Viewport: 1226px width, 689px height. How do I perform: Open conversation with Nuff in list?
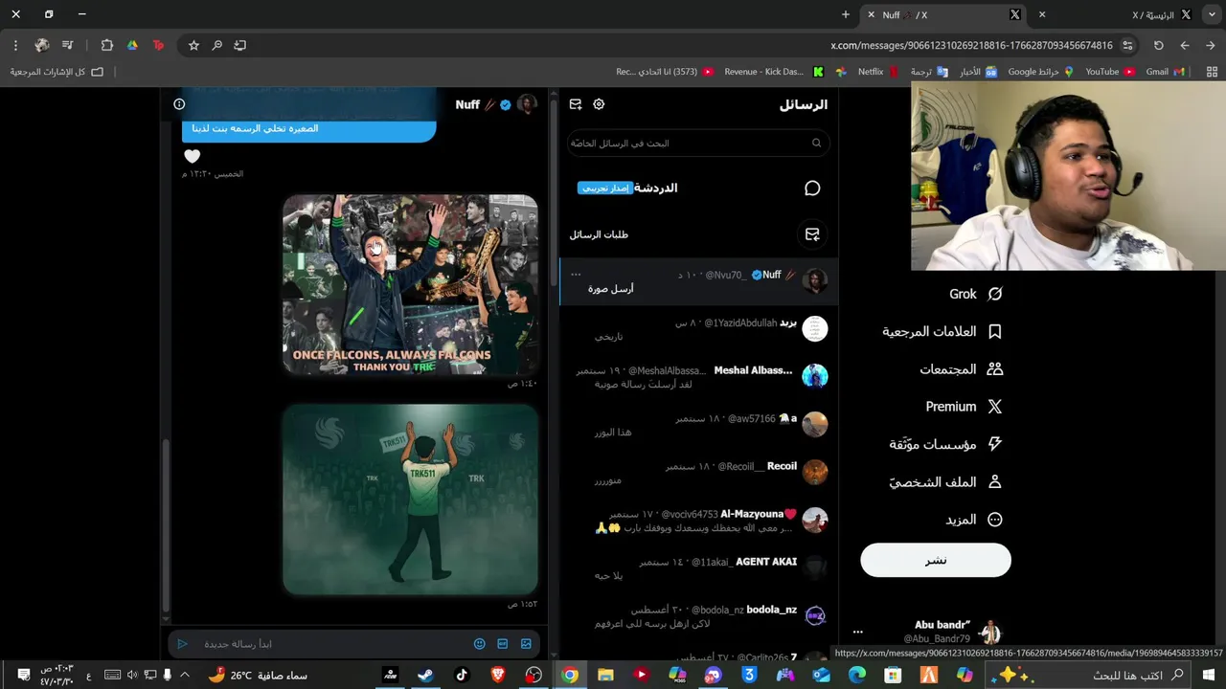pos(698,281)
